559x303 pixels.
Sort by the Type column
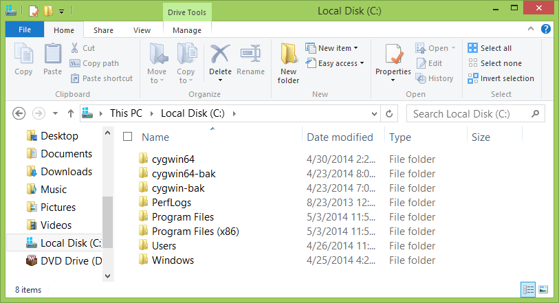click(x=400, y=137)
